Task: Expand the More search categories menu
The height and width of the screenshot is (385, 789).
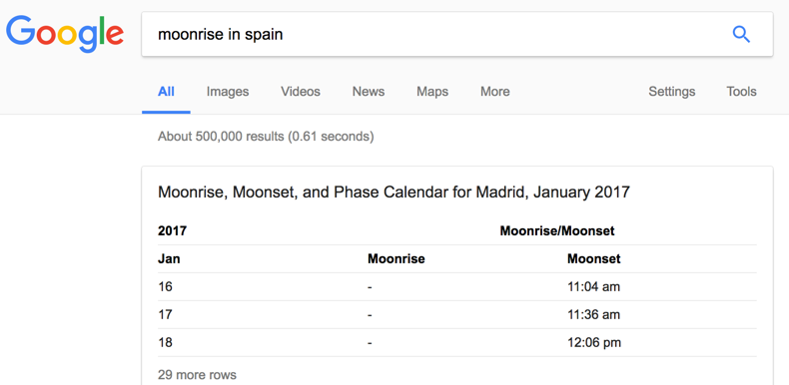Action: click(x=495, y=92)
